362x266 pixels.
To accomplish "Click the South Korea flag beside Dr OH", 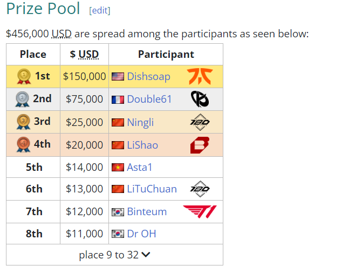I will click(x=118, y=234).
